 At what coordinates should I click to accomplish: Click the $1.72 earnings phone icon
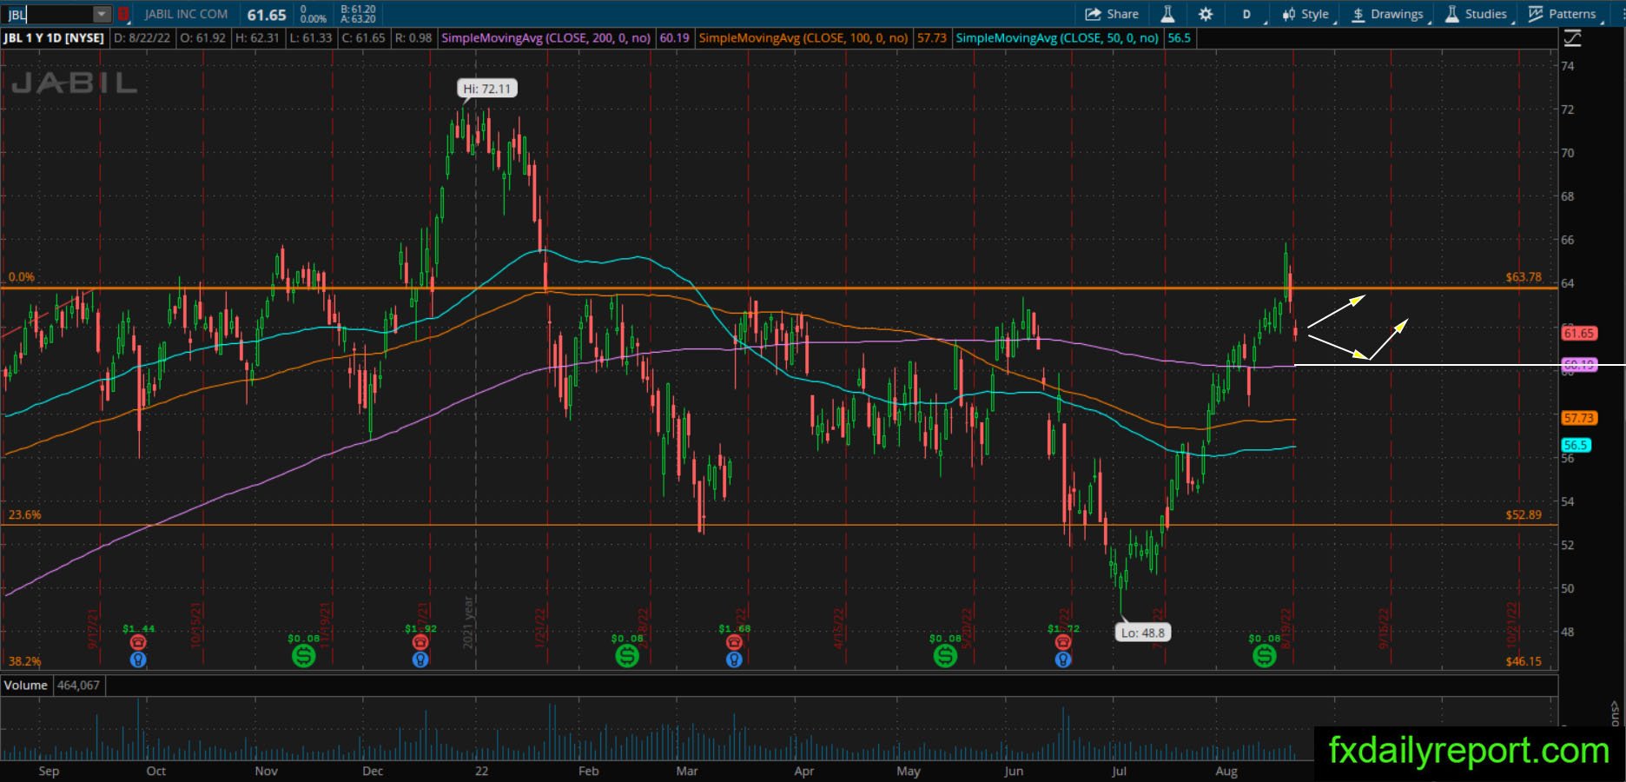1062,642
